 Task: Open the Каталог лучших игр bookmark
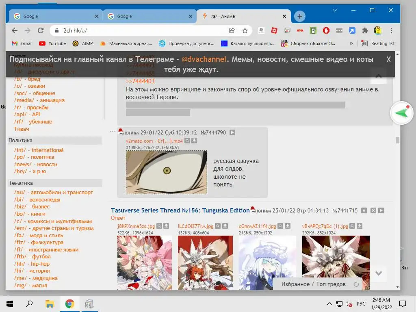[x=248, y=43]
